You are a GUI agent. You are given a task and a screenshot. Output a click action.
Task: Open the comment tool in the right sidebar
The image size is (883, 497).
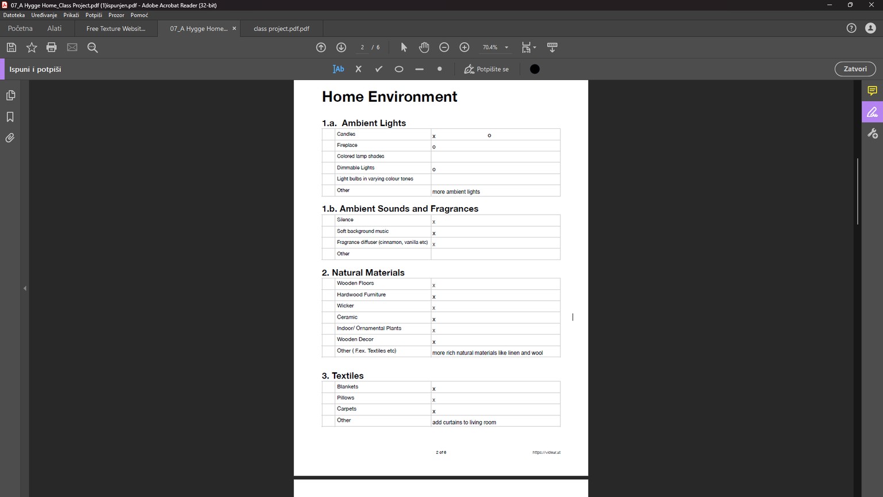[872, 91]
